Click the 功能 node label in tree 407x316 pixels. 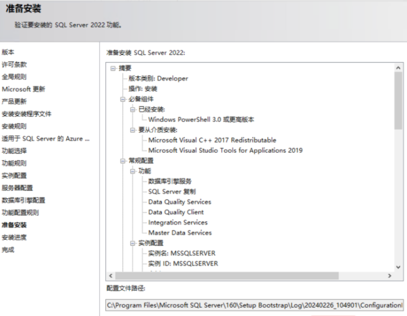[x=145, y=171]
